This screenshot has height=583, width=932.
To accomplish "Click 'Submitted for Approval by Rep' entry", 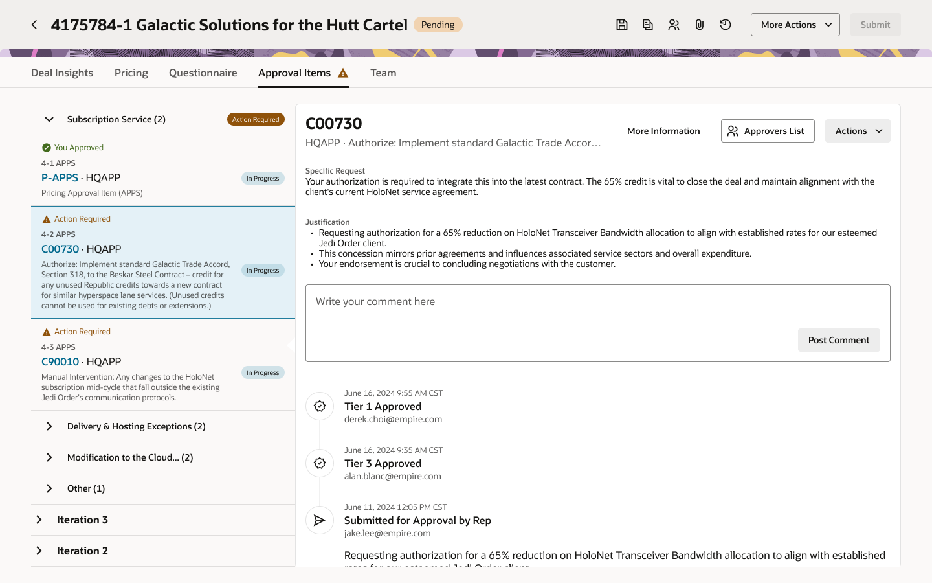I will 417,520.
